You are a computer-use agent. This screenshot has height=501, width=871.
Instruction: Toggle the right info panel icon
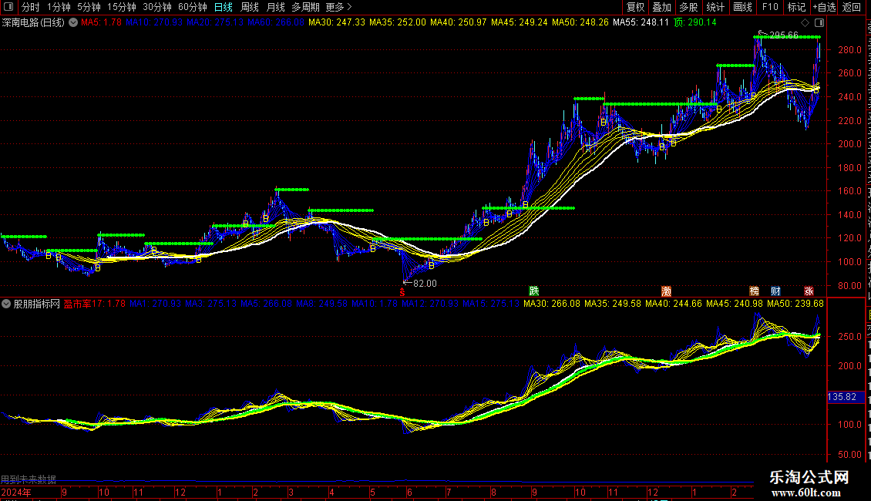tap(819, 23)
